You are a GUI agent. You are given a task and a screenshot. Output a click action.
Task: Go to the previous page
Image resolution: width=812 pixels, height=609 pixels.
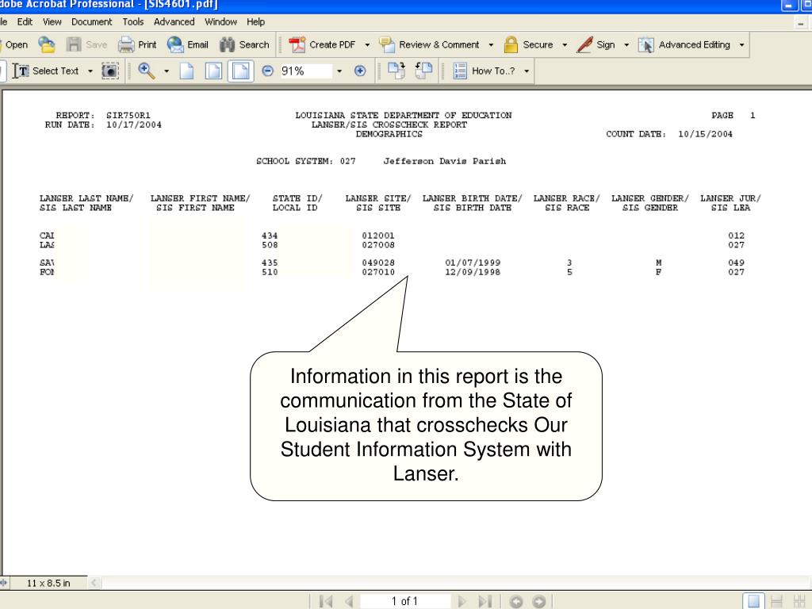349,601
